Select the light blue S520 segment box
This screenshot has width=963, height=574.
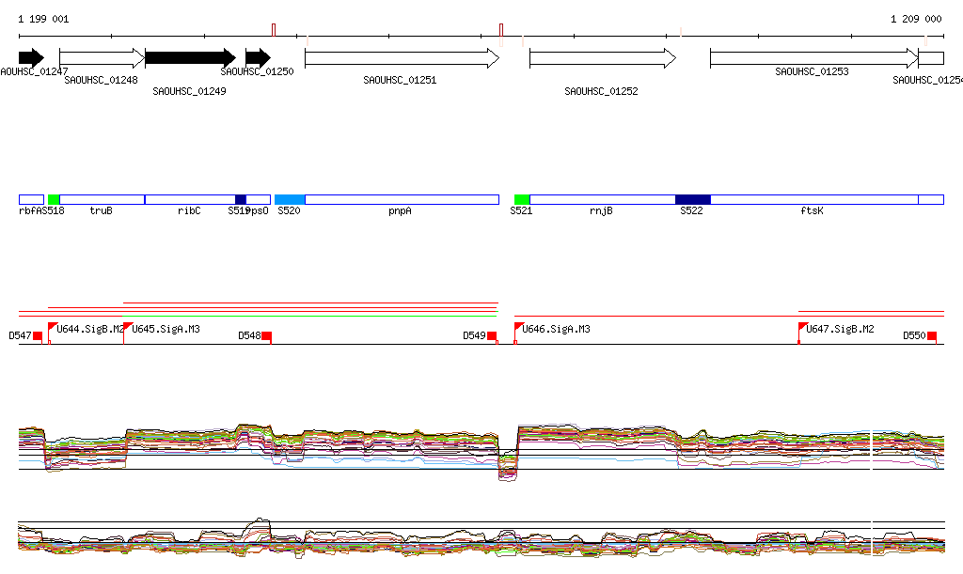point(290,199)
